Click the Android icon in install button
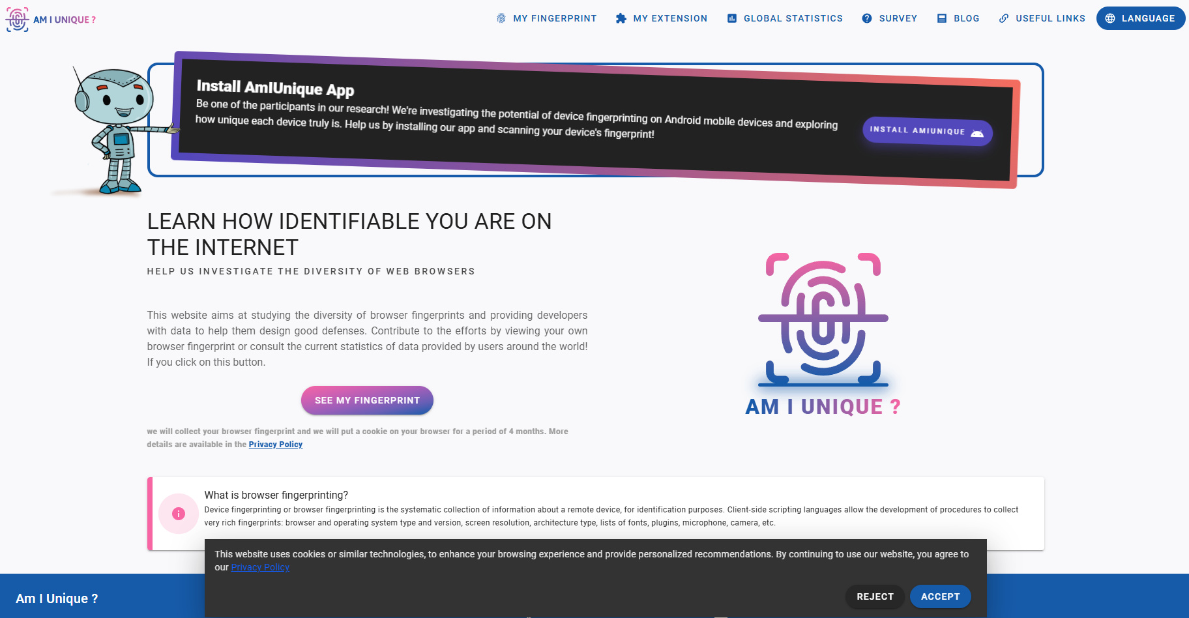 [977, 133]
